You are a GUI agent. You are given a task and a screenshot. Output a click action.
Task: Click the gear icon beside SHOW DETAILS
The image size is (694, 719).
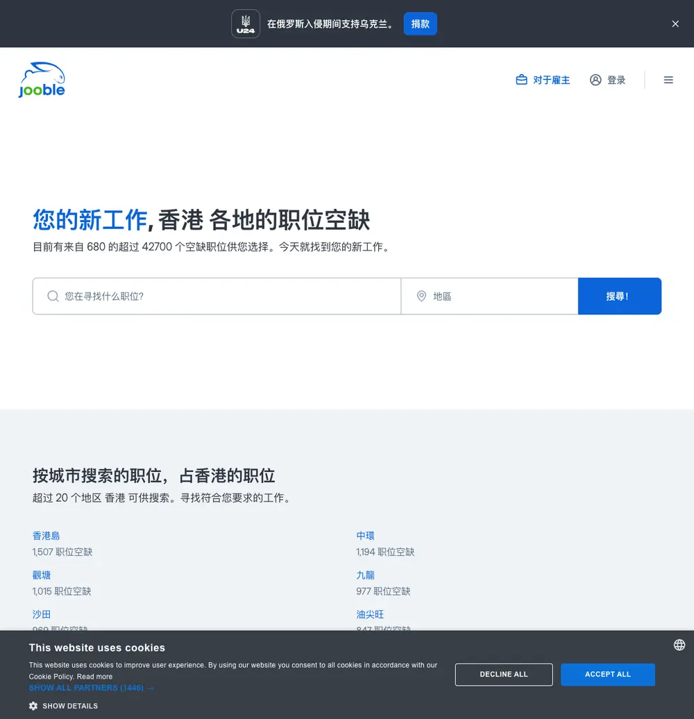coord(33,707)
